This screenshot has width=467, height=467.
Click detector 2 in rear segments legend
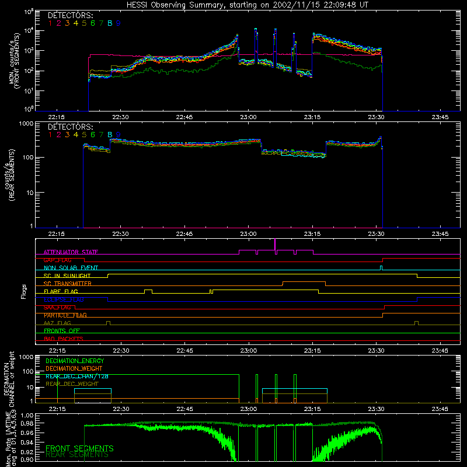[59, 135]
